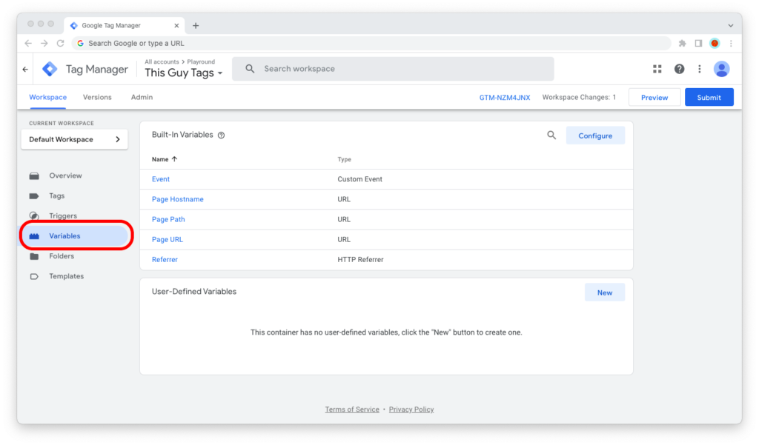The width and height of the screenshot is (759, 445).
Task: Click the Preview button
Action: tap(654, 97)
